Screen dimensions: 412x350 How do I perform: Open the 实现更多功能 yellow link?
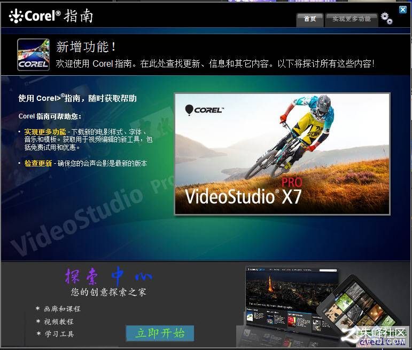click(x=45, y=132)
